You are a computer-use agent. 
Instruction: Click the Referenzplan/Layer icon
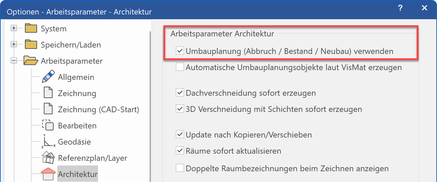click(48, 158)
